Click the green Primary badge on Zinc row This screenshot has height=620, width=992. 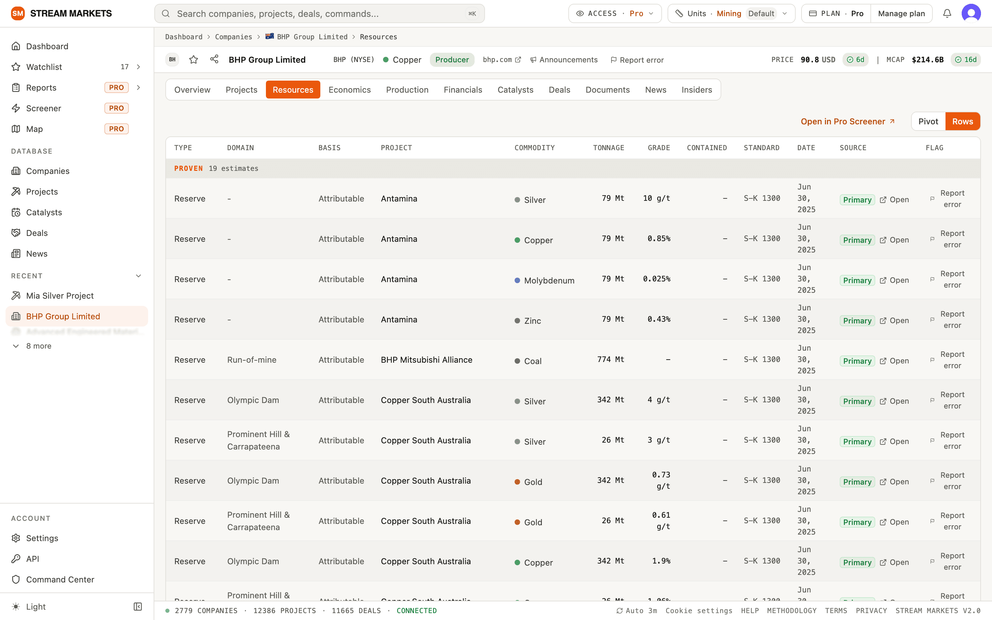[857, 321]
